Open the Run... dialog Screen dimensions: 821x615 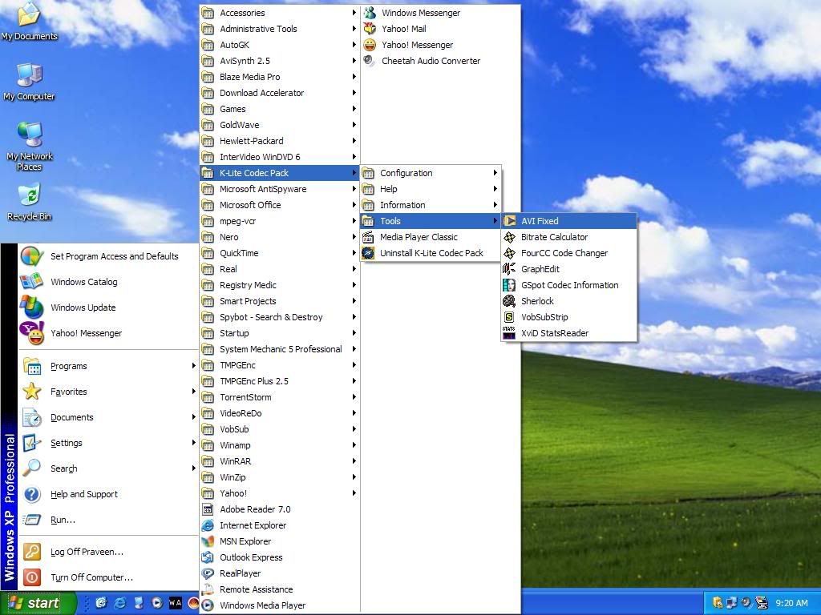click(108, 520)
